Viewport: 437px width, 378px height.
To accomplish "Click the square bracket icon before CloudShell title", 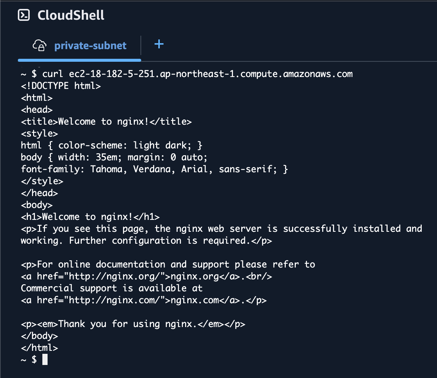I will tap(23, 15).
